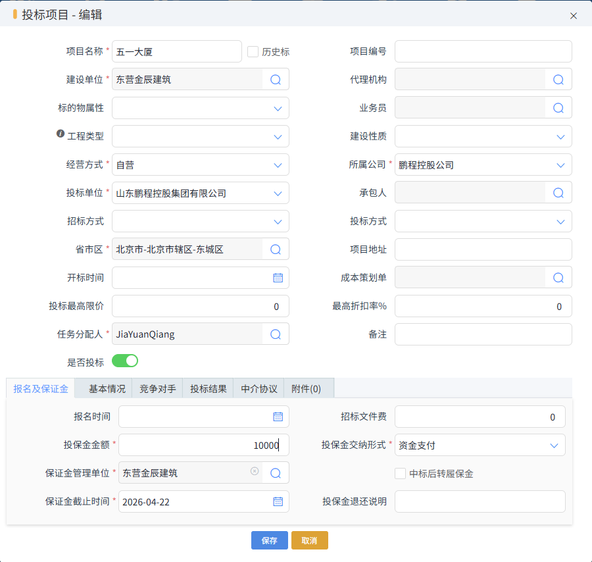The width and height of the screenshot is (592, 562).
Task: Click search icon in 省市区 field
Action: [276, 249]
